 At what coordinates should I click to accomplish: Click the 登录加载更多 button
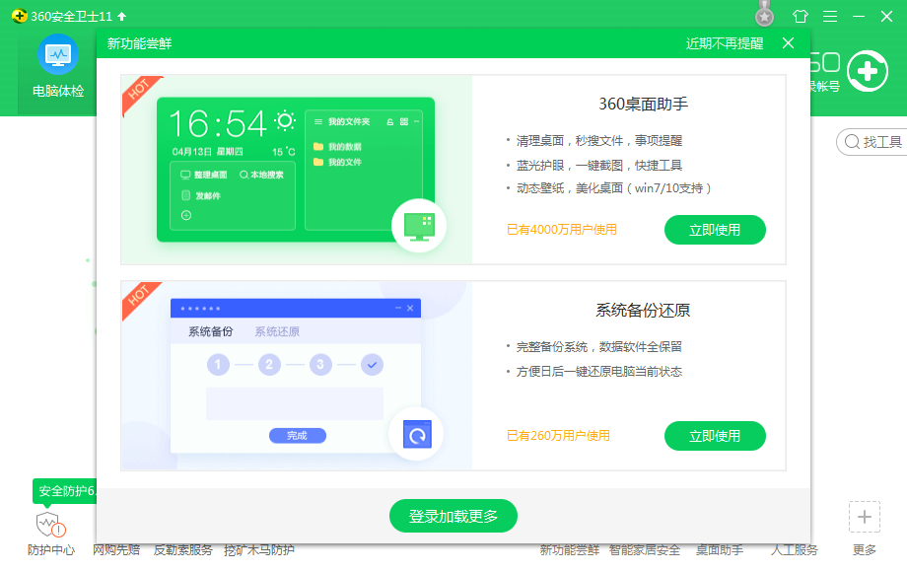453,516
